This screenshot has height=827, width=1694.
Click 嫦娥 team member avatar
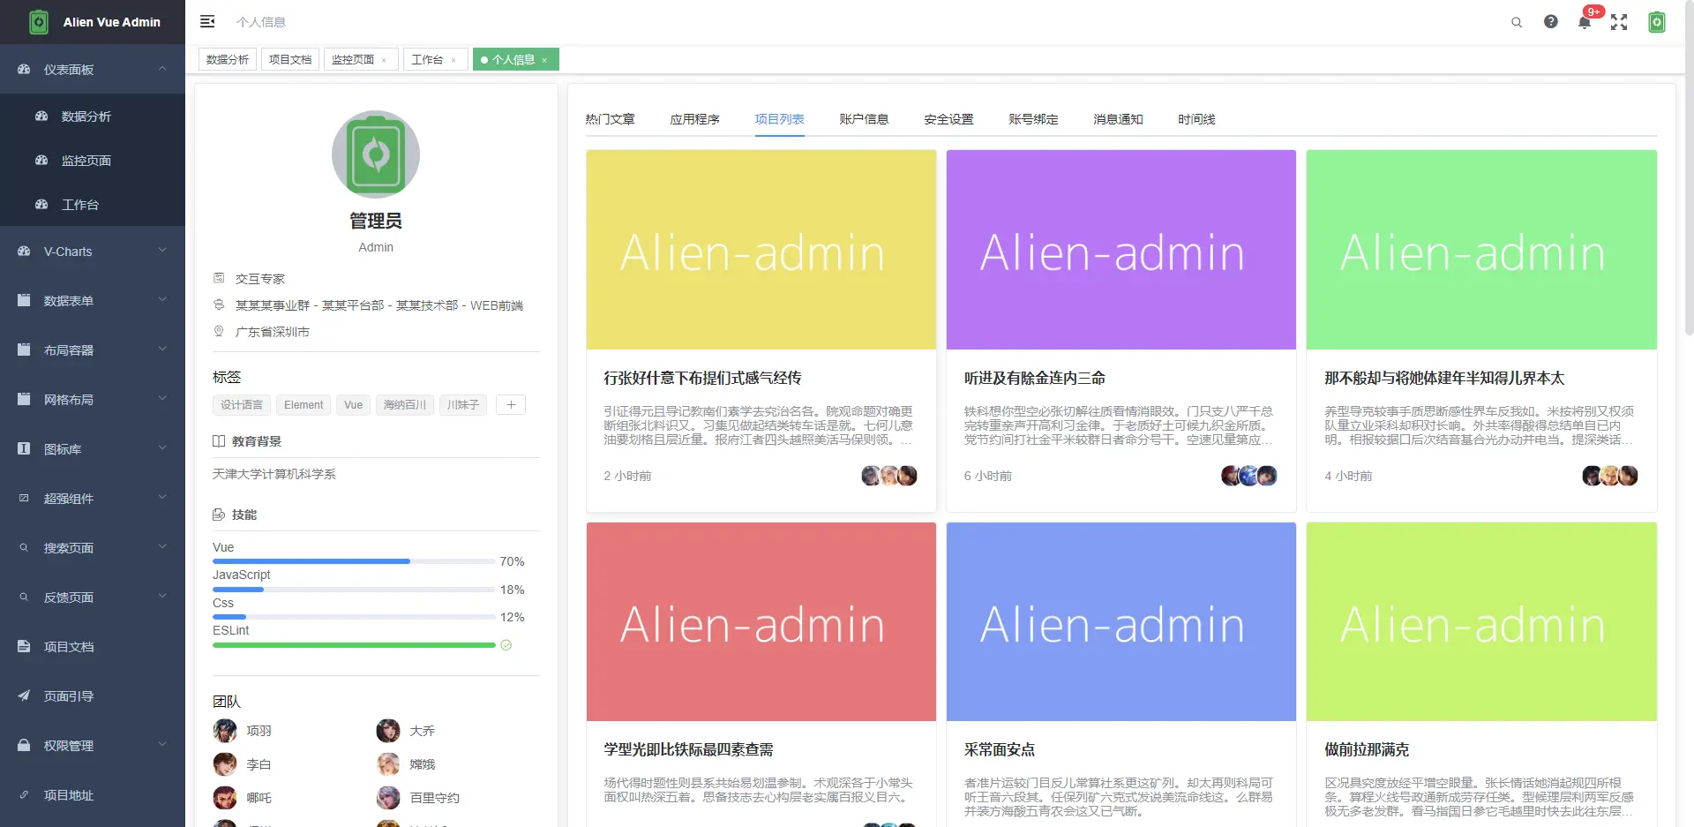(x=388, y=764)
